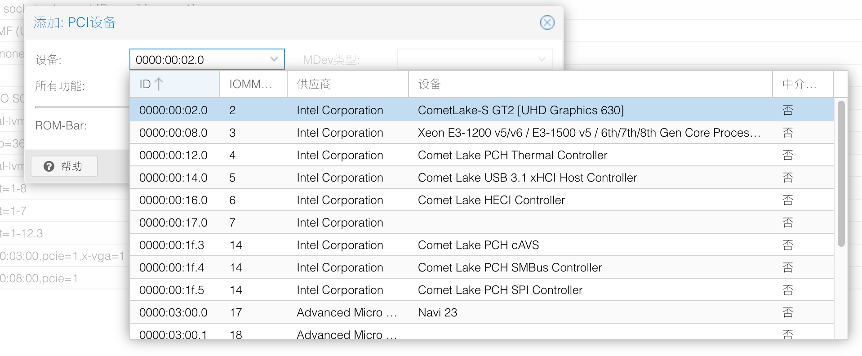The image size is (862, 356).
Task: Click the ID column sort arrow
Action: point(159,84)
